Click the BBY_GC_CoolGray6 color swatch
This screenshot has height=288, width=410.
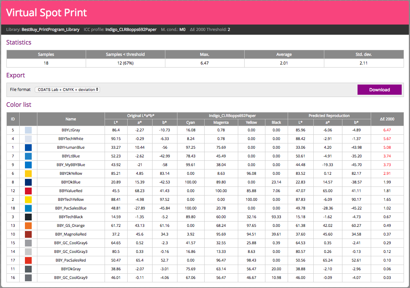[x=28, y=243]
